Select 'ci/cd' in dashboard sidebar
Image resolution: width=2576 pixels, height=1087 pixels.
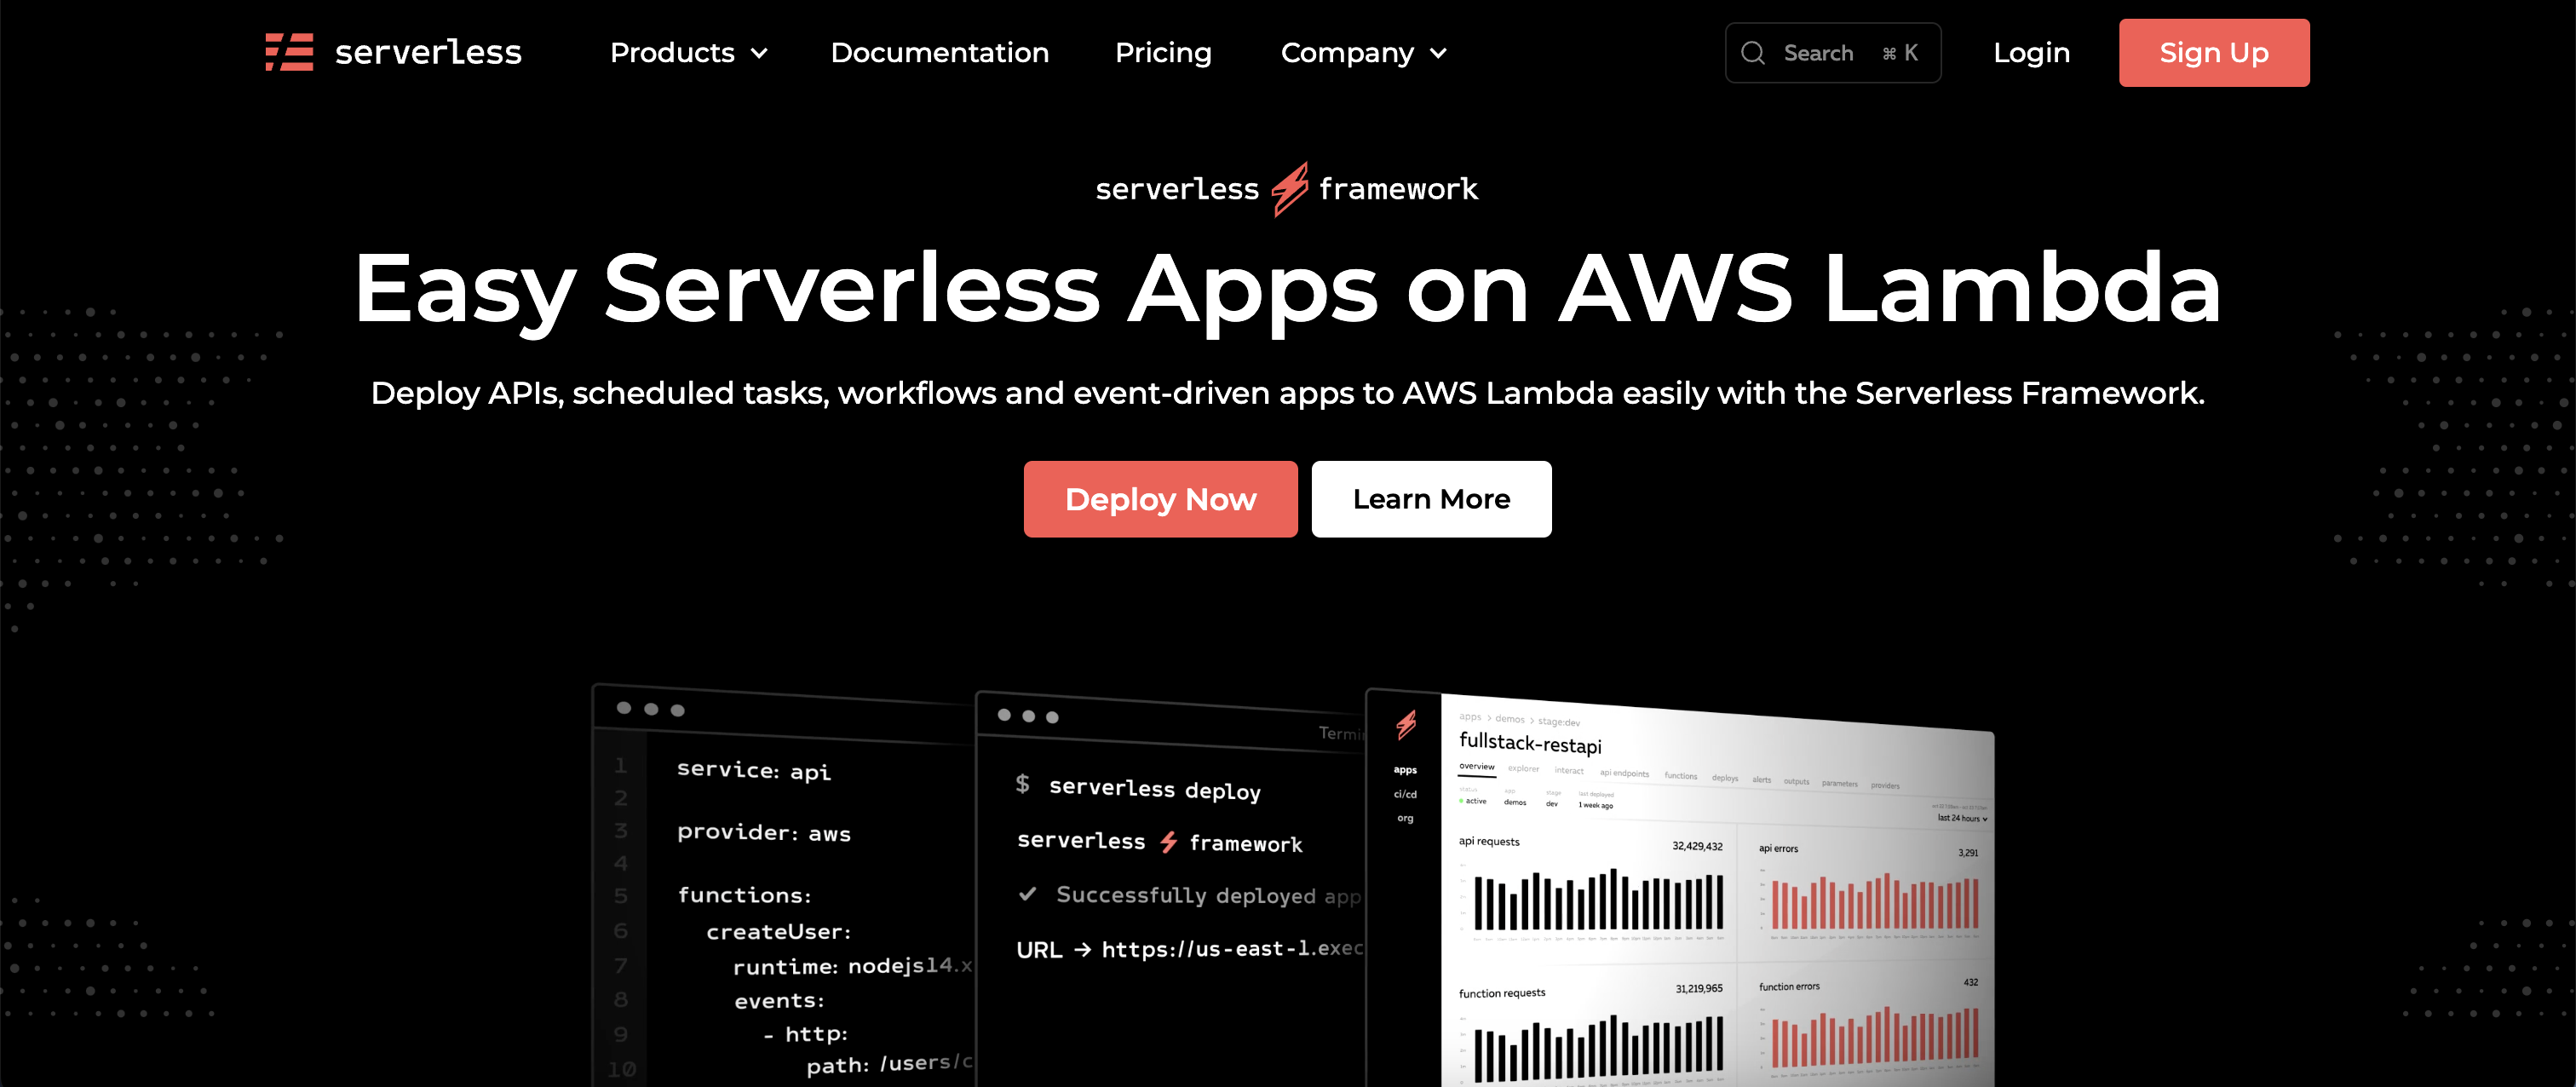1405,794
